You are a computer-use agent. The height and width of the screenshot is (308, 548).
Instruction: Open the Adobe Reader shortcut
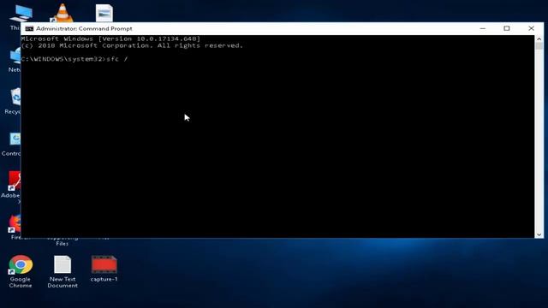[x=11, y=187]
